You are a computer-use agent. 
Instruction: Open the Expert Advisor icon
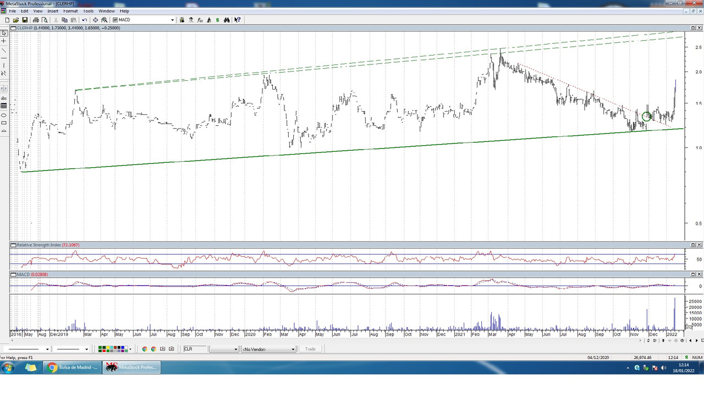click(x=191, y=20)
